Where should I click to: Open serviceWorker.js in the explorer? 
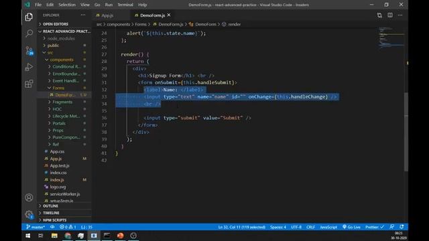pyautogui.click(x=65, y=194)
